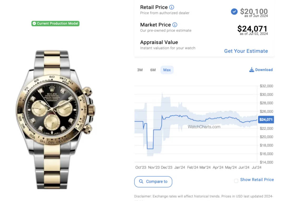This screenshot has height=201, width=284.
Task: Open Get Your Estimate link
Action: coord(246,51)
